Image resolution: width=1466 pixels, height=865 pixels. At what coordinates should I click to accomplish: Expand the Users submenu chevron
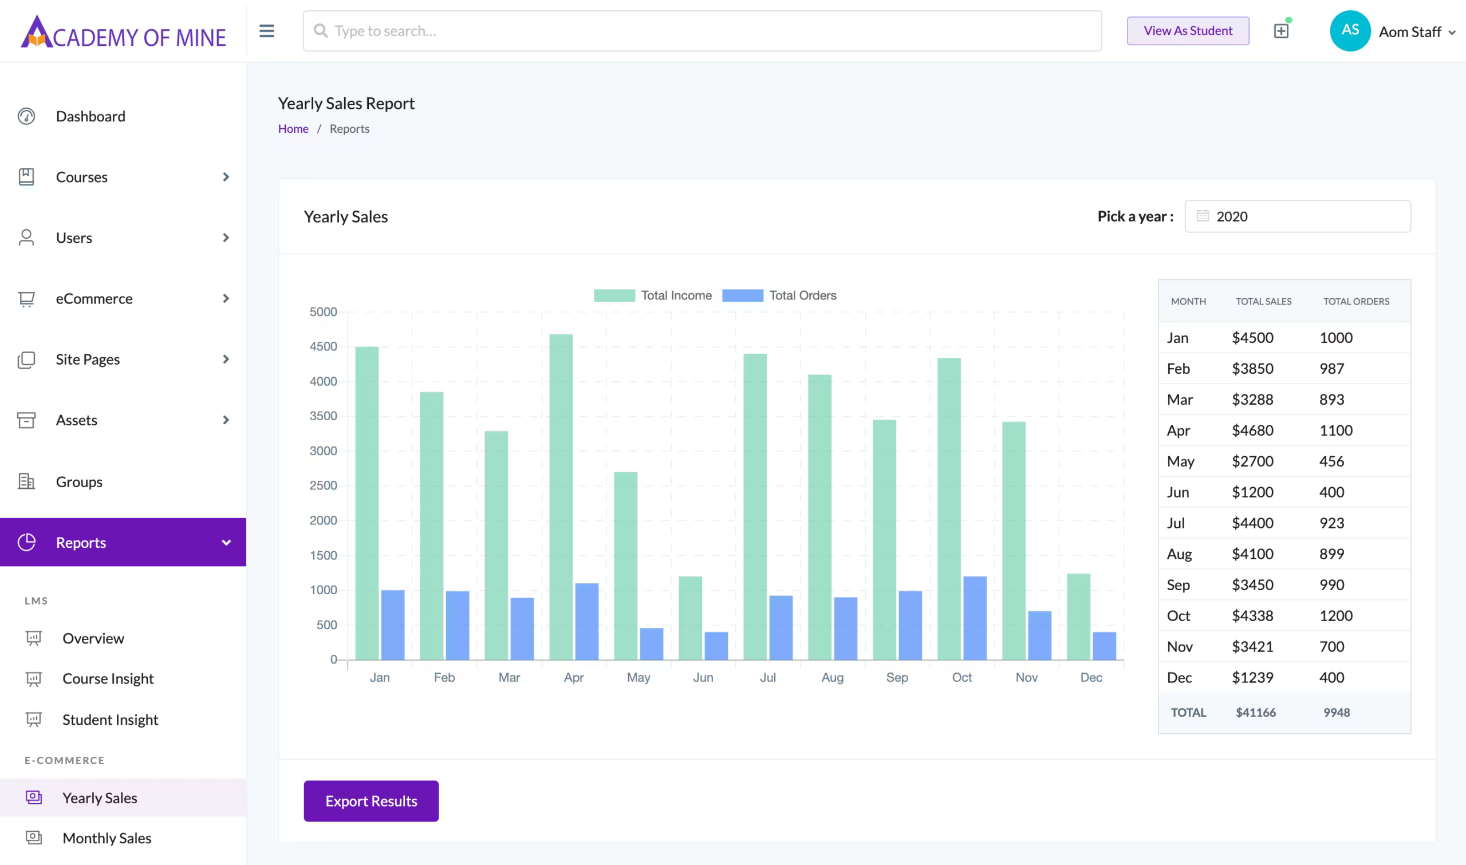(x=226, y=238)
